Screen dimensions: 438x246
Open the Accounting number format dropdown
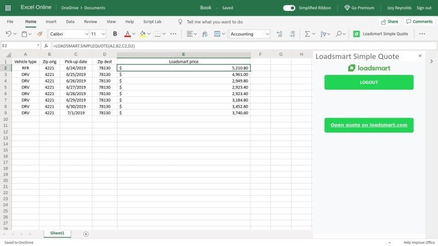click(x=267, y=34)
